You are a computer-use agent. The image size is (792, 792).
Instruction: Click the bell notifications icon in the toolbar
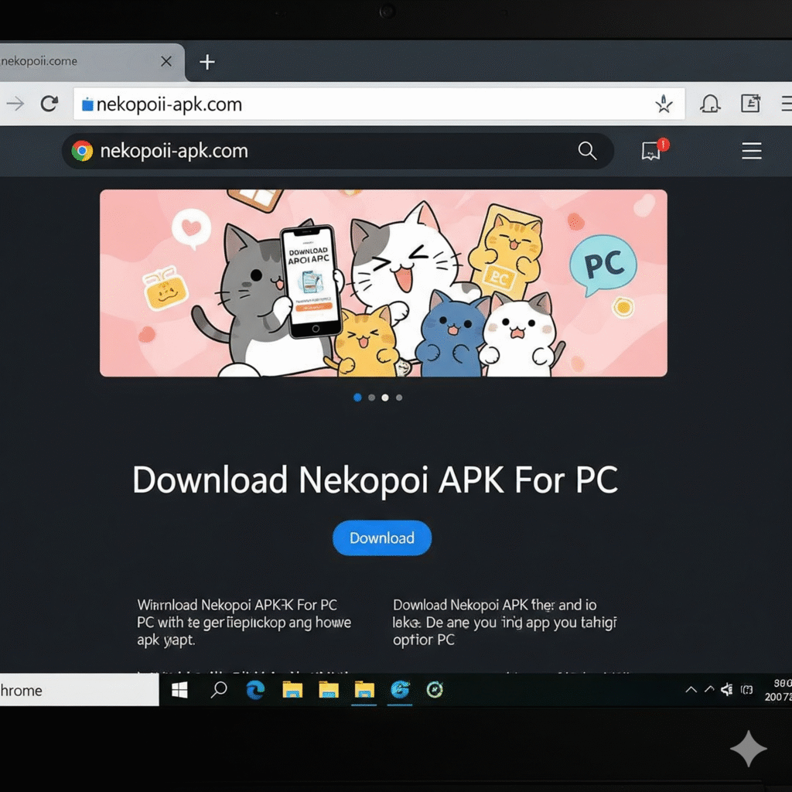coord(711,103)
